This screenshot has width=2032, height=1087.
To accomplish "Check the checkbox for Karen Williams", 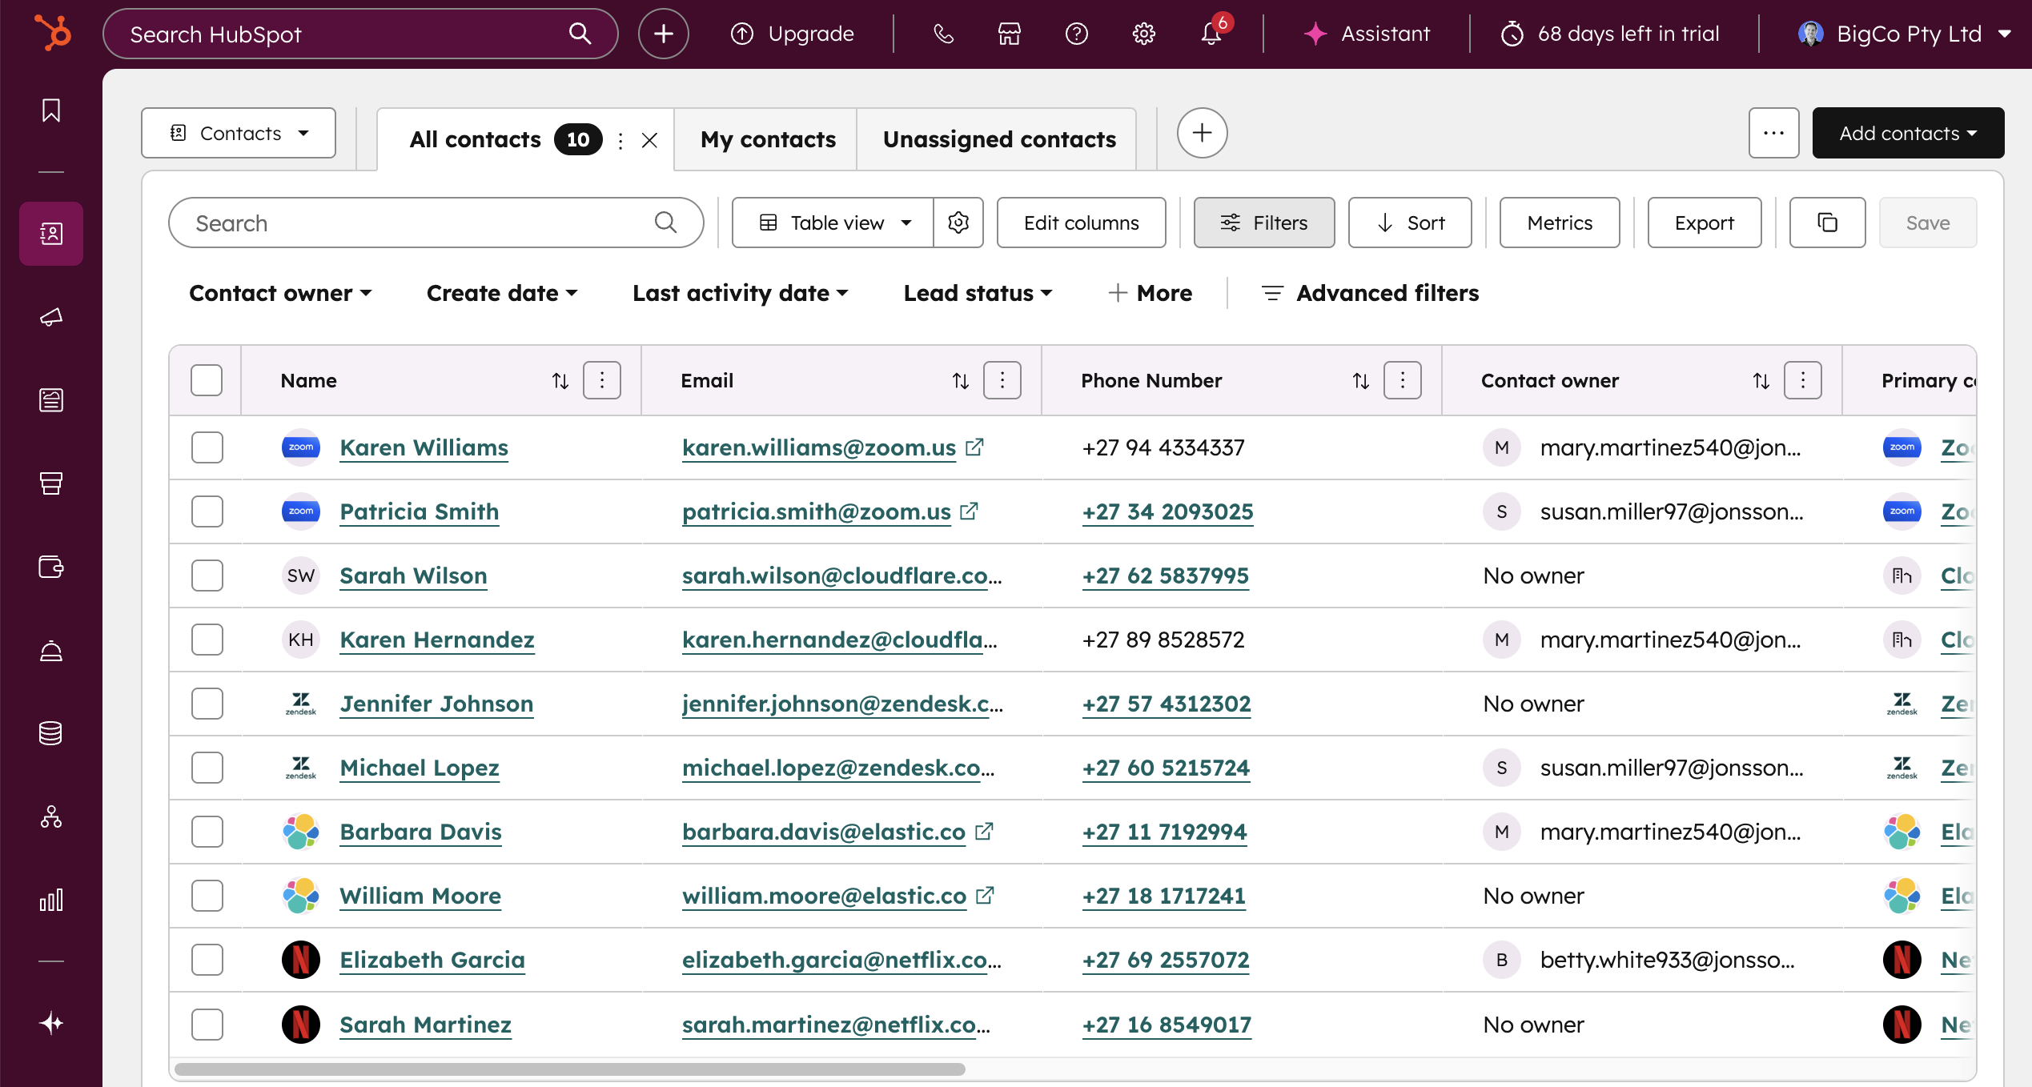I will point(206,447).
